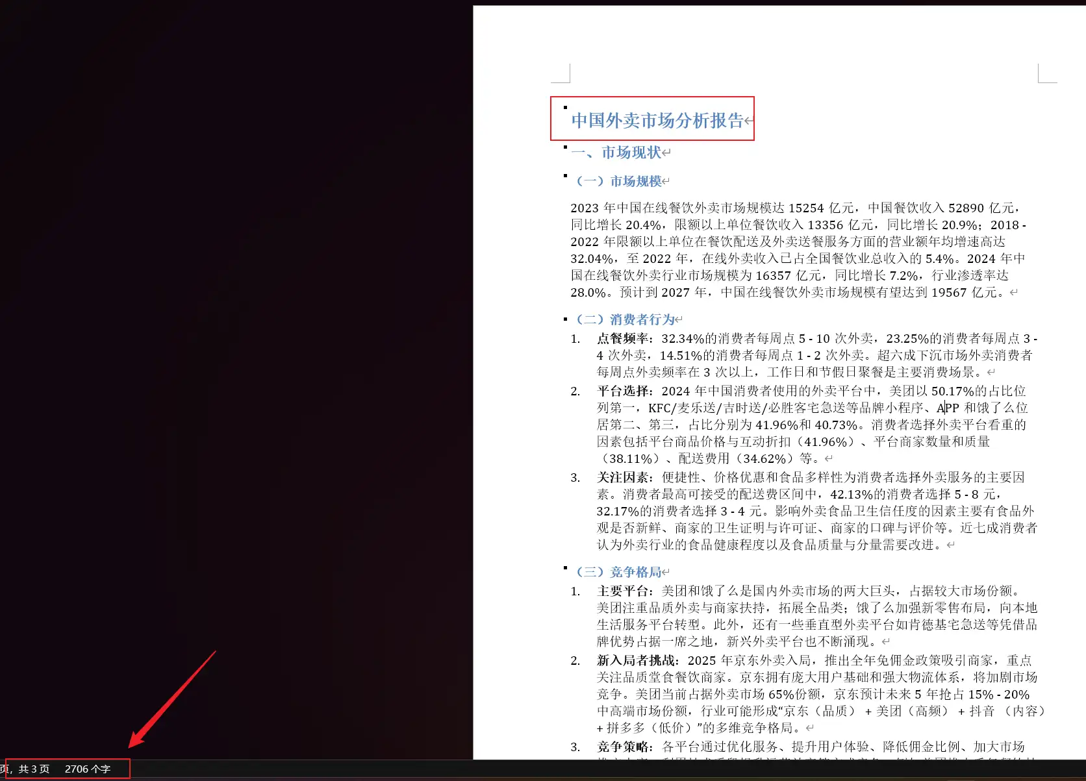Click the bold term "竞争策略"
The width and height of the screenshot is (1086, 781).
(623, 747)
